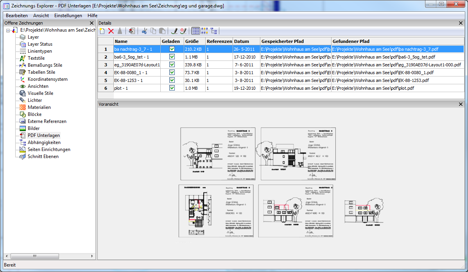Viewport: 468px width, 272px height.
Task: Sort by the Geladen column header
Action: pyautogui.click(x=172, y=41)
